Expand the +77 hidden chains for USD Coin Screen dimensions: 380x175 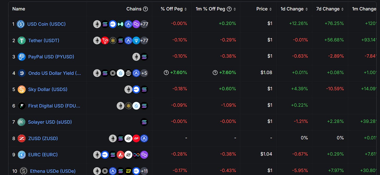144,24
